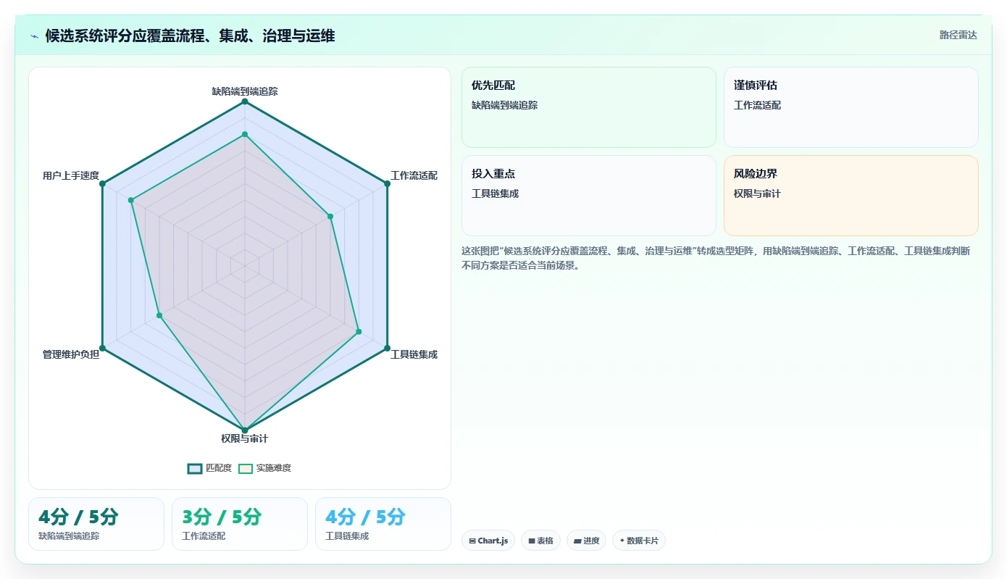The image size is (1007, 579).
Task: Click the lightning icon beside the title
Action: (x=35, y=36)
